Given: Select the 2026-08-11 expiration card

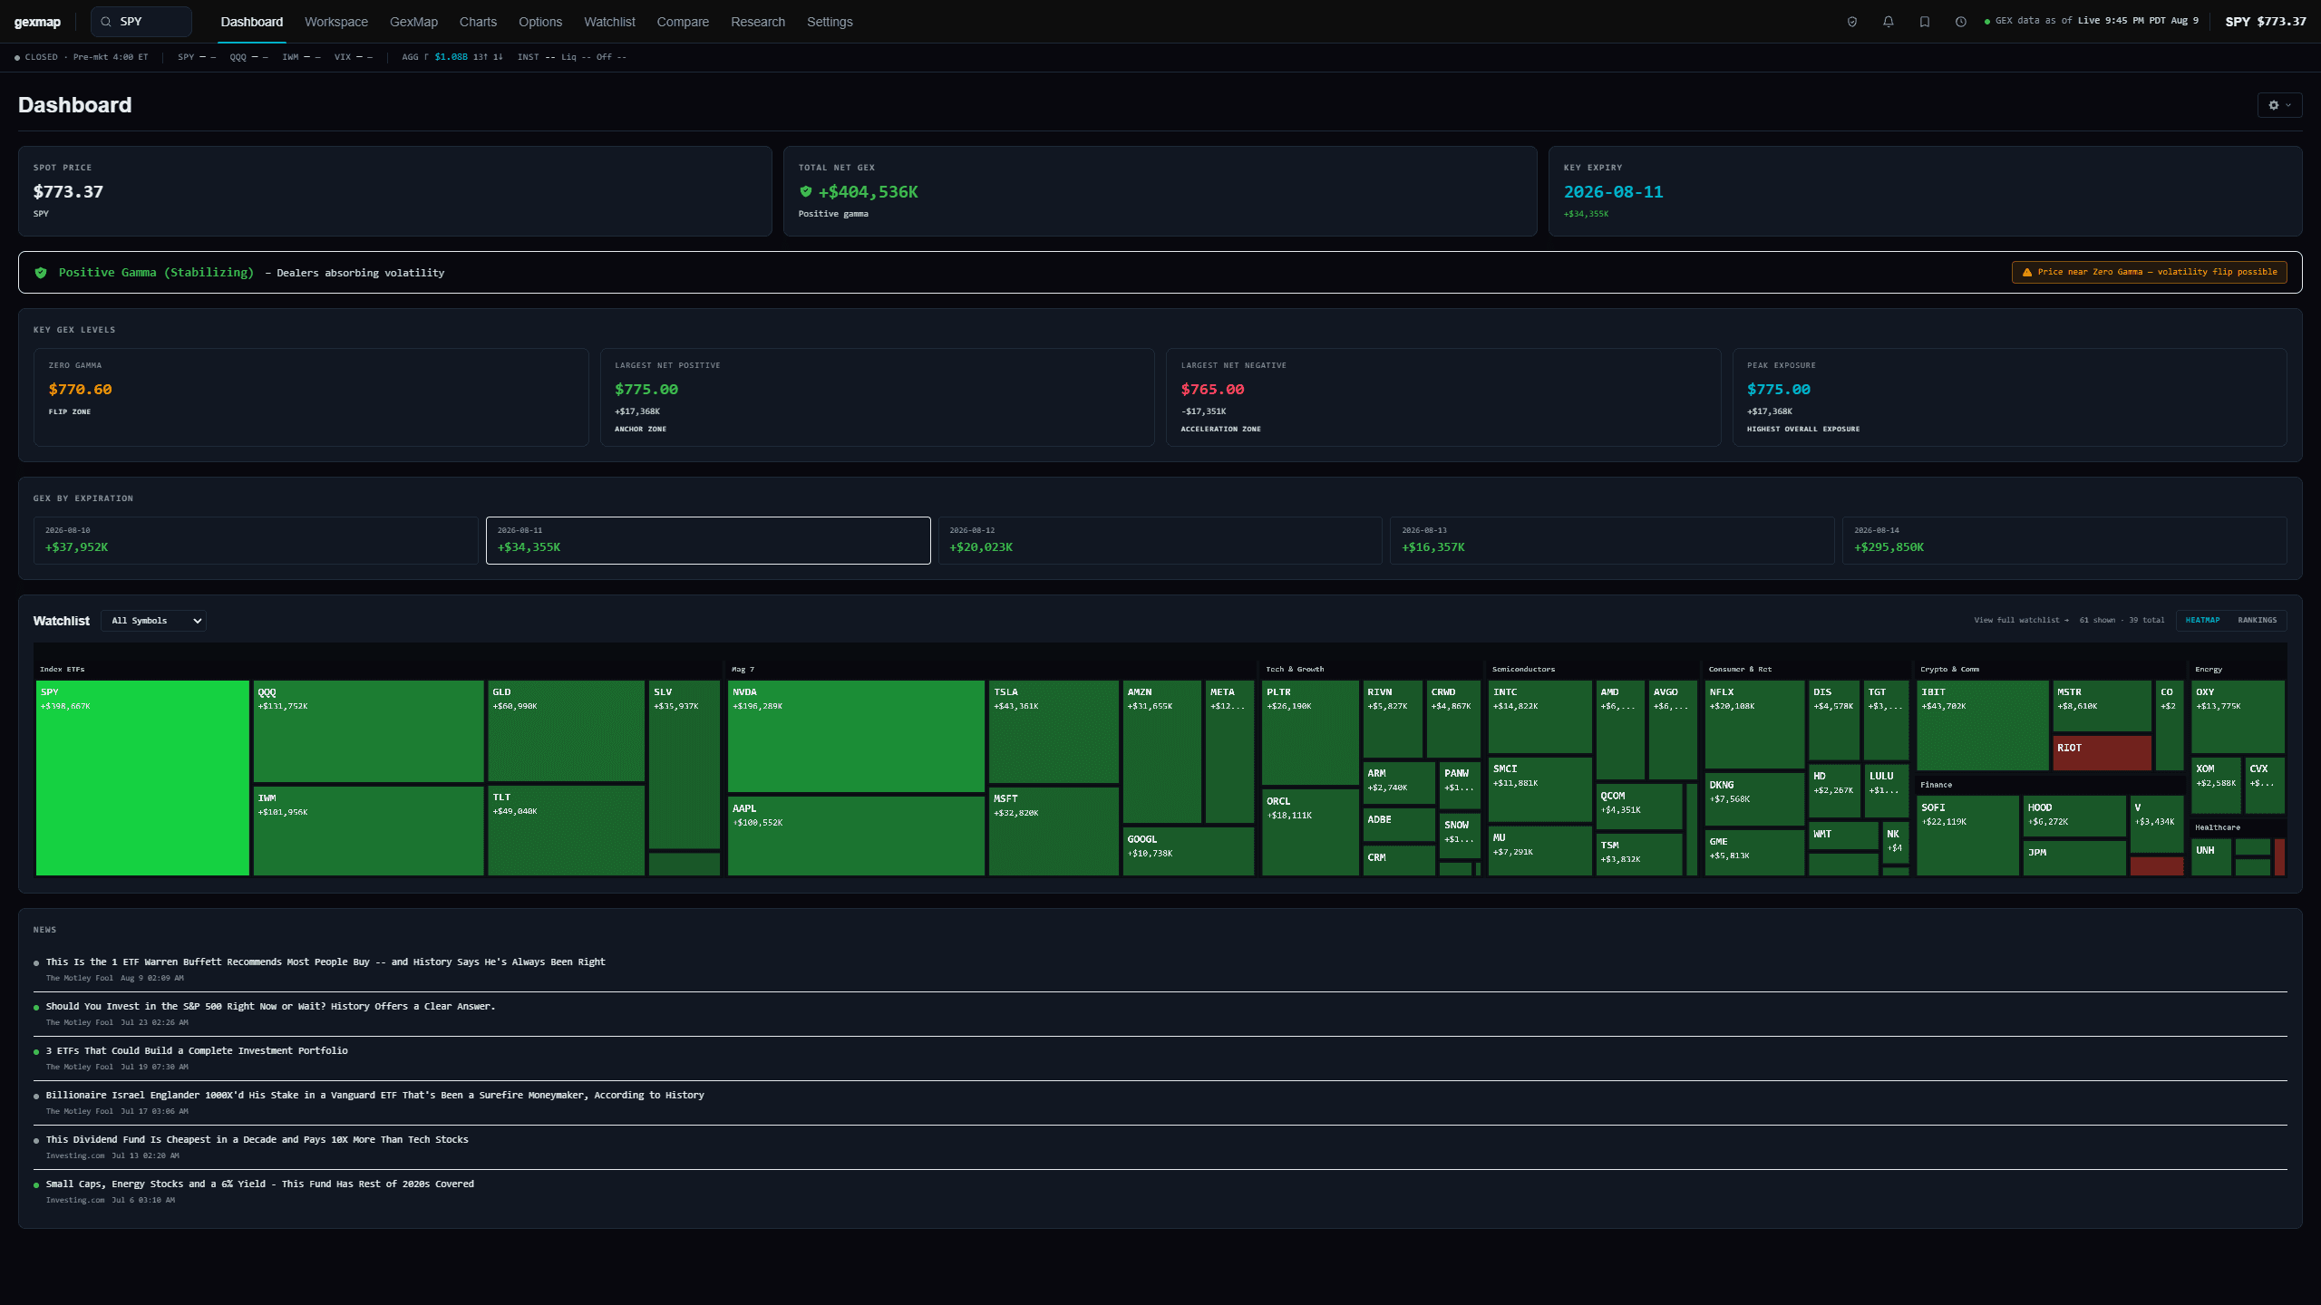Looking at the screenshot, I should tap(708, 540).
